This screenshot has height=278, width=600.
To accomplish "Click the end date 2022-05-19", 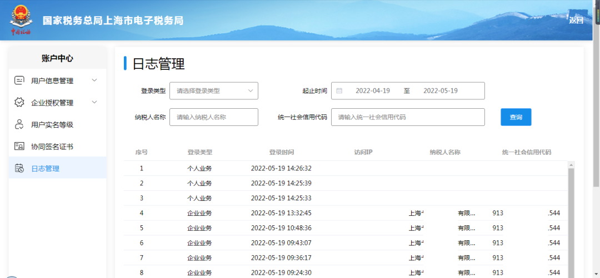I will (x=441, y=91).
